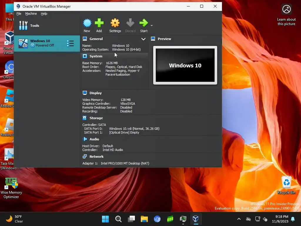This screenshot has width=301, height=226.
Task: Start the VM with green arrow
Action: coord(143,23)
